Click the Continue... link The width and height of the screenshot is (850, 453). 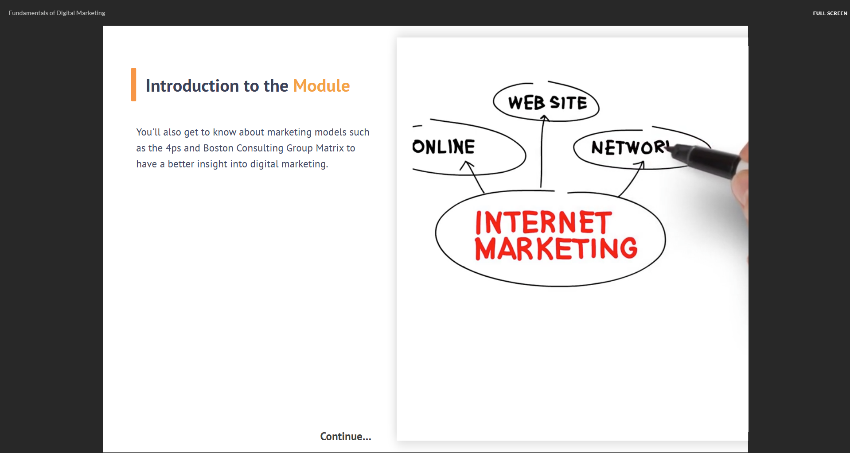pyautogui.click(x=345, y=436)
